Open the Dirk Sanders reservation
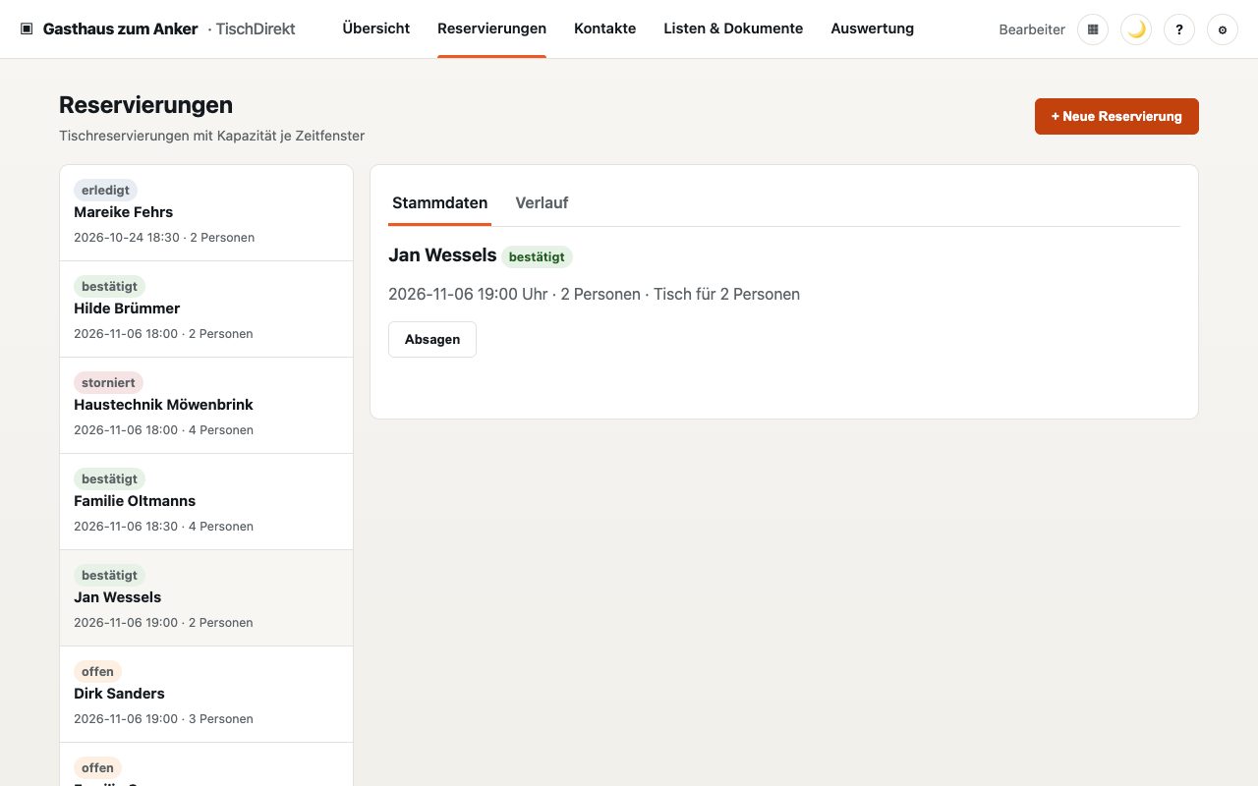The width and height of the screenshot is (1258, 786). [x=206, y=695]
